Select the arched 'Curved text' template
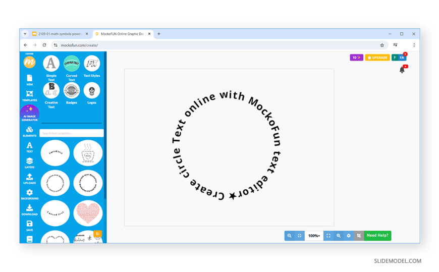This screenshot has height=272, width=439. pos(55,153)
